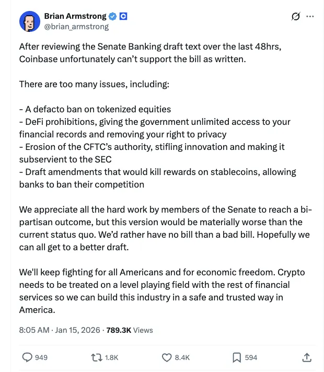Open Brian Armstrong's profile avatar
Viewport: 324px width, 372px height.
click(30, 21)
